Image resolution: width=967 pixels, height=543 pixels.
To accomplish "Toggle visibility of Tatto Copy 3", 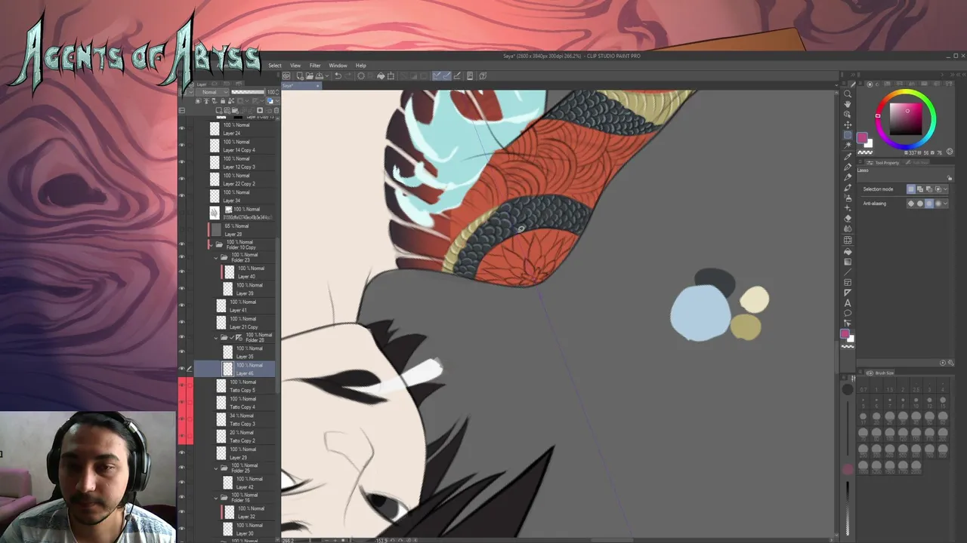I will click(x=181, y=419).
